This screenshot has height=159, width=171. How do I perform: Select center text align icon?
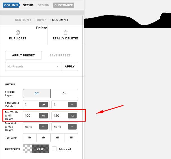pyautogui.click(x=43, y=138)
